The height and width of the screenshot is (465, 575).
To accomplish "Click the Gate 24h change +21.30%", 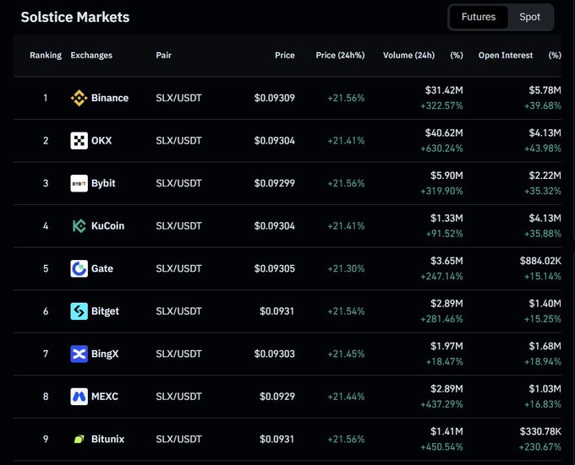I will tap(346, 268).
